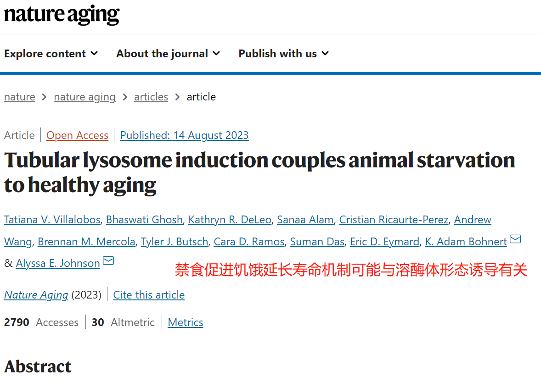Select author Eric D. Eymard
The width and height of the screenshot is (541, 382).
coord(385,242)
